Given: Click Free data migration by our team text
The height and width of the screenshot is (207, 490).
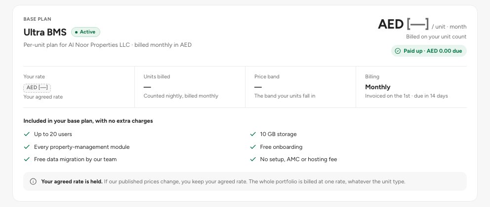Looking at the screenshot, I should tap(75, 159).
